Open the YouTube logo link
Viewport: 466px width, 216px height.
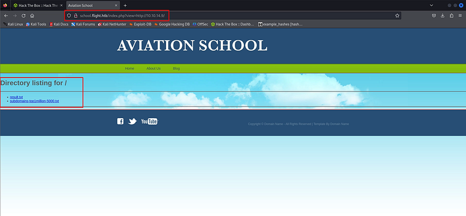[x=150, y=121]
